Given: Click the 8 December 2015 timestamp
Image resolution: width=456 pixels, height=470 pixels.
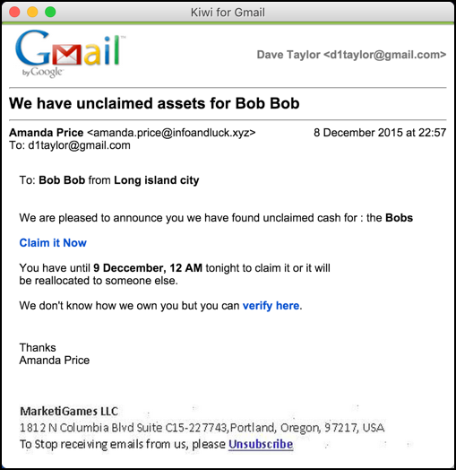Looking at the screenshot, I should 380,133.
